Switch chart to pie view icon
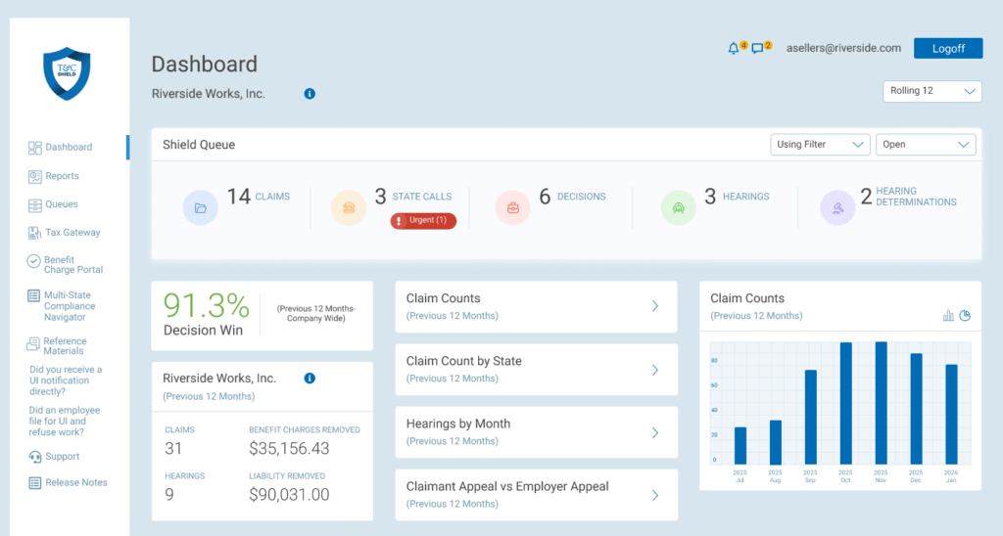The image size is (1003, 536). [x=965, y=316]
